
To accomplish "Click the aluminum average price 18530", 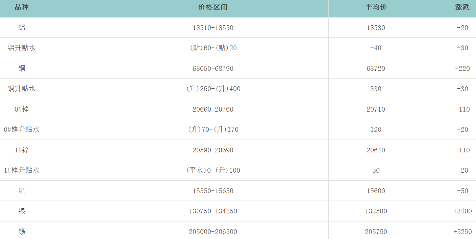I will click(376, 28).
